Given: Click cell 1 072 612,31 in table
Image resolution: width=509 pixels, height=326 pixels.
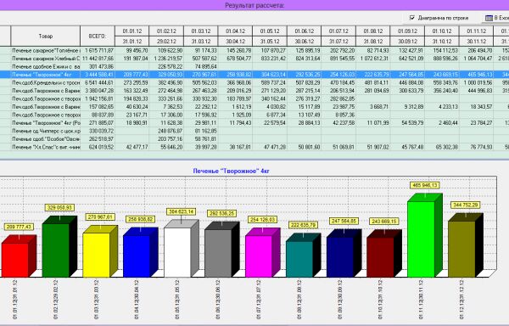Looking at the screenshot, I should [373, 59].
